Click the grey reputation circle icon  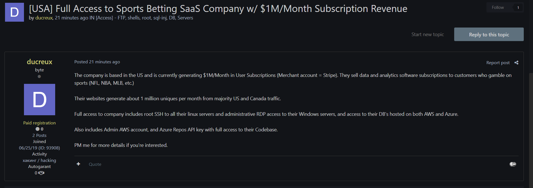[x=37, y=129]
